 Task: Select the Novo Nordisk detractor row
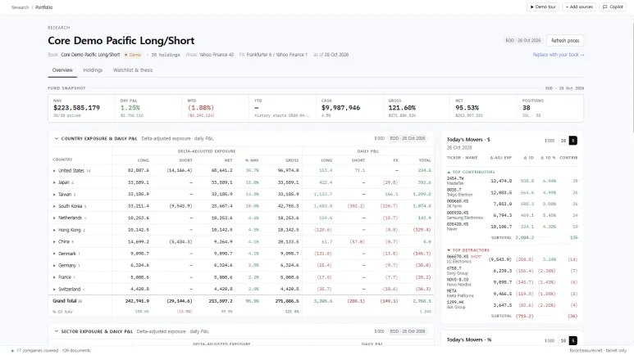(513, 282)
